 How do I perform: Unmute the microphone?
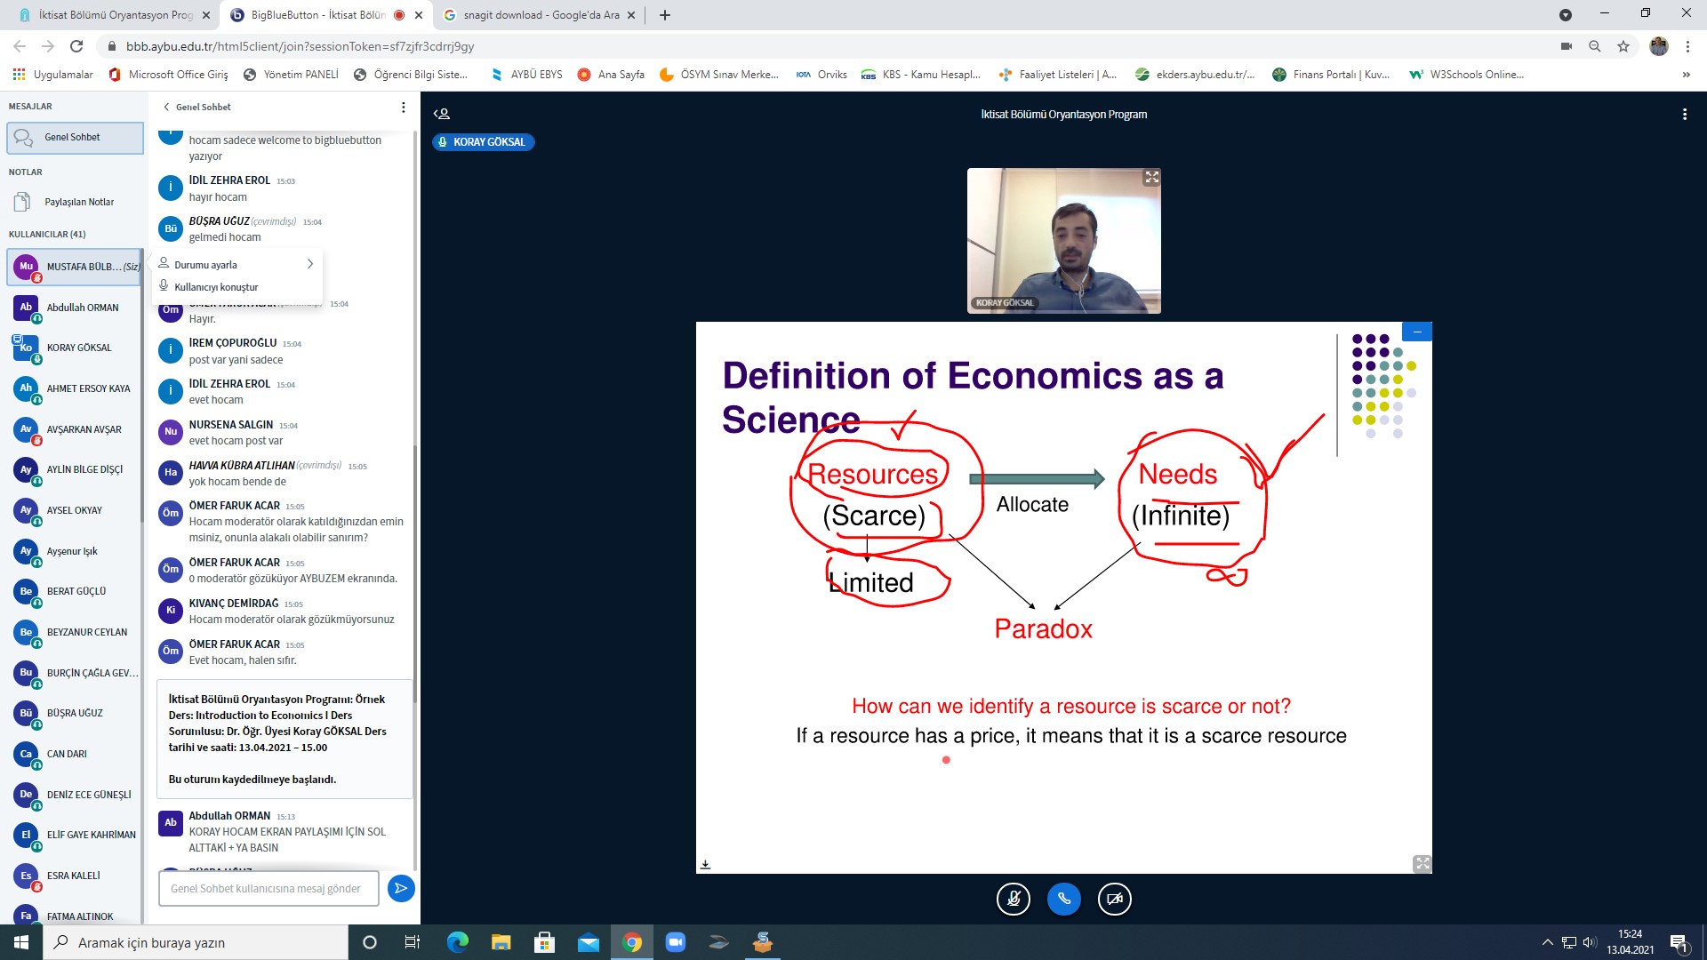click(1013, 899)
